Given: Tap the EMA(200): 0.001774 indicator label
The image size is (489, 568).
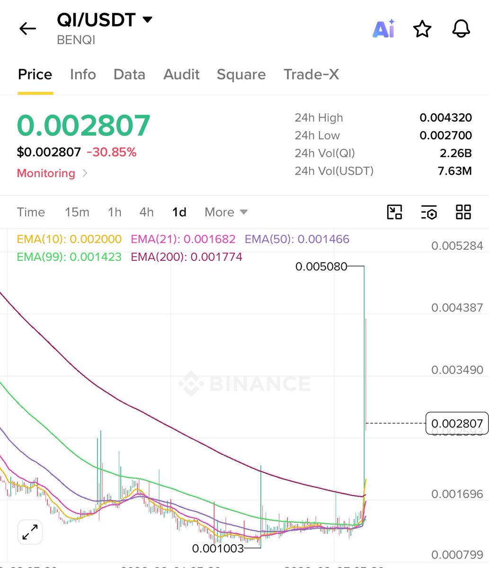Looking at the screenshot, I should coord(187,257).
